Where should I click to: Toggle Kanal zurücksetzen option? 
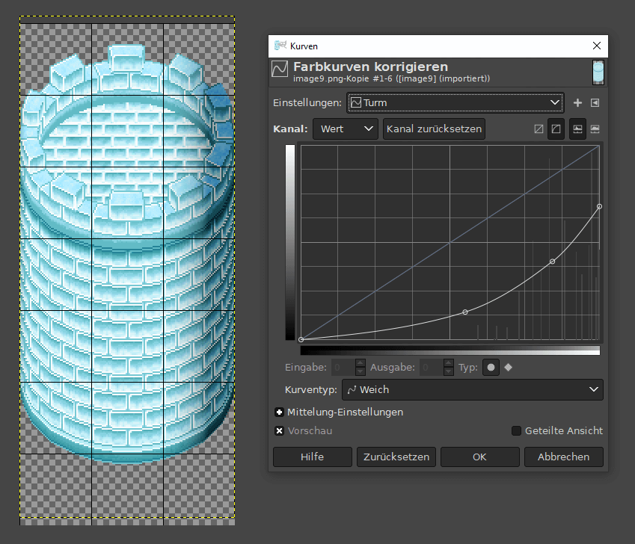434,129
